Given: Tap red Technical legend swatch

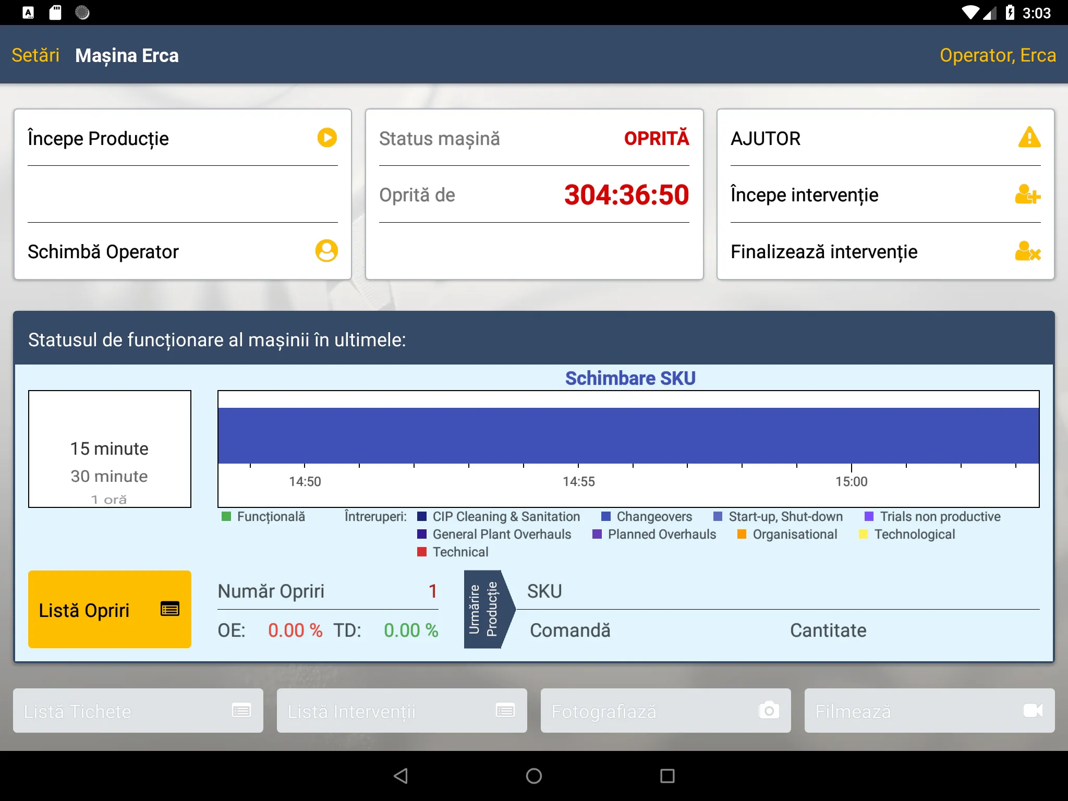Looking at the screenshot, I should pyautogui.click(x=422, y=552).
